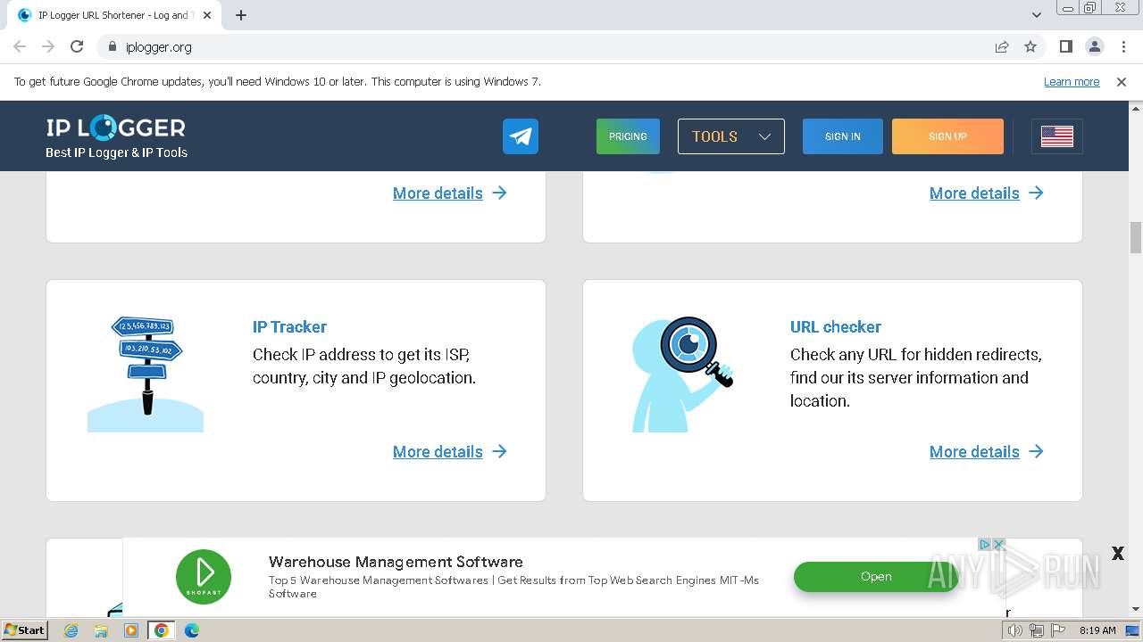Image resolution: width=1143 pixels, height=642 pixels.
Task: Bookmark this page with star icon
Action: (1030, 46)
